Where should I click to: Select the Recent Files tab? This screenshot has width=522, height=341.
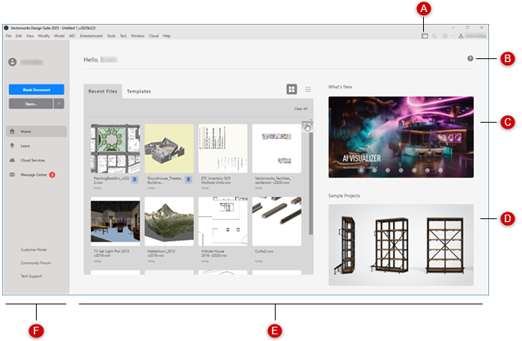click(103, 91)
